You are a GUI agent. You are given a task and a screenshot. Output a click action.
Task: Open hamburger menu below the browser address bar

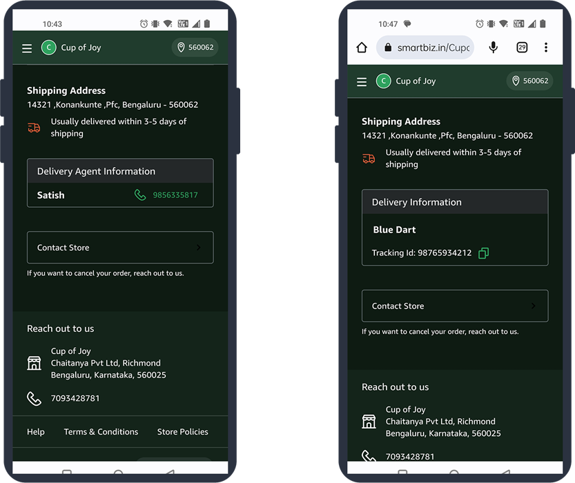(x=362, y=81)
